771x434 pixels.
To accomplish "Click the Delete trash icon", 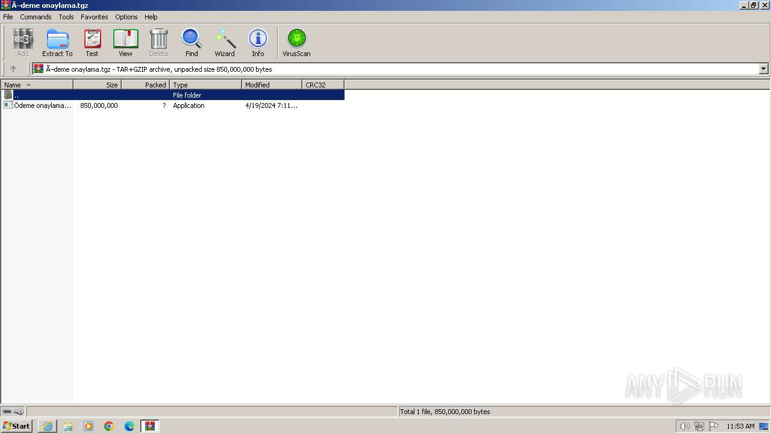I will [158, 42].
